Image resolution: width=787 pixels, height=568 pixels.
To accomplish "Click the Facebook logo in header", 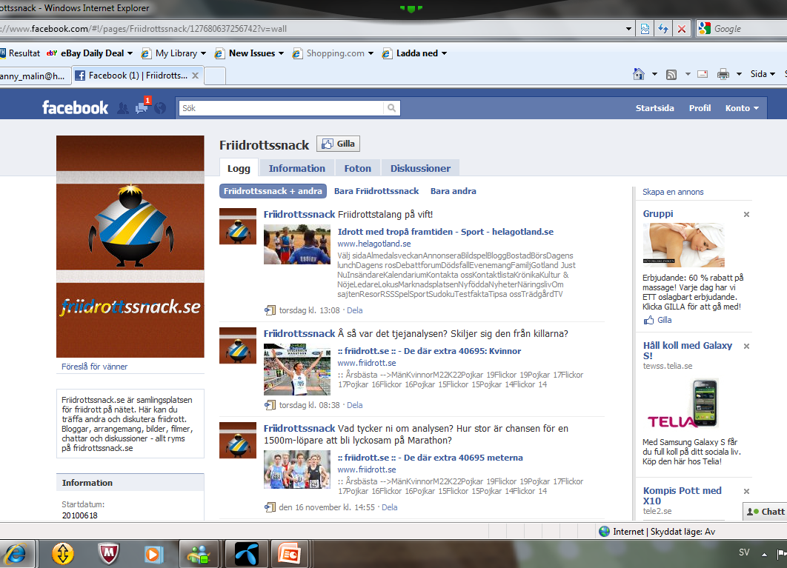I will [x=75, y=107].
